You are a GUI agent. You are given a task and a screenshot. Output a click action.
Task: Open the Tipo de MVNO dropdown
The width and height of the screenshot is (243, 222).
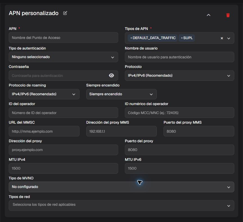point(121,187)
